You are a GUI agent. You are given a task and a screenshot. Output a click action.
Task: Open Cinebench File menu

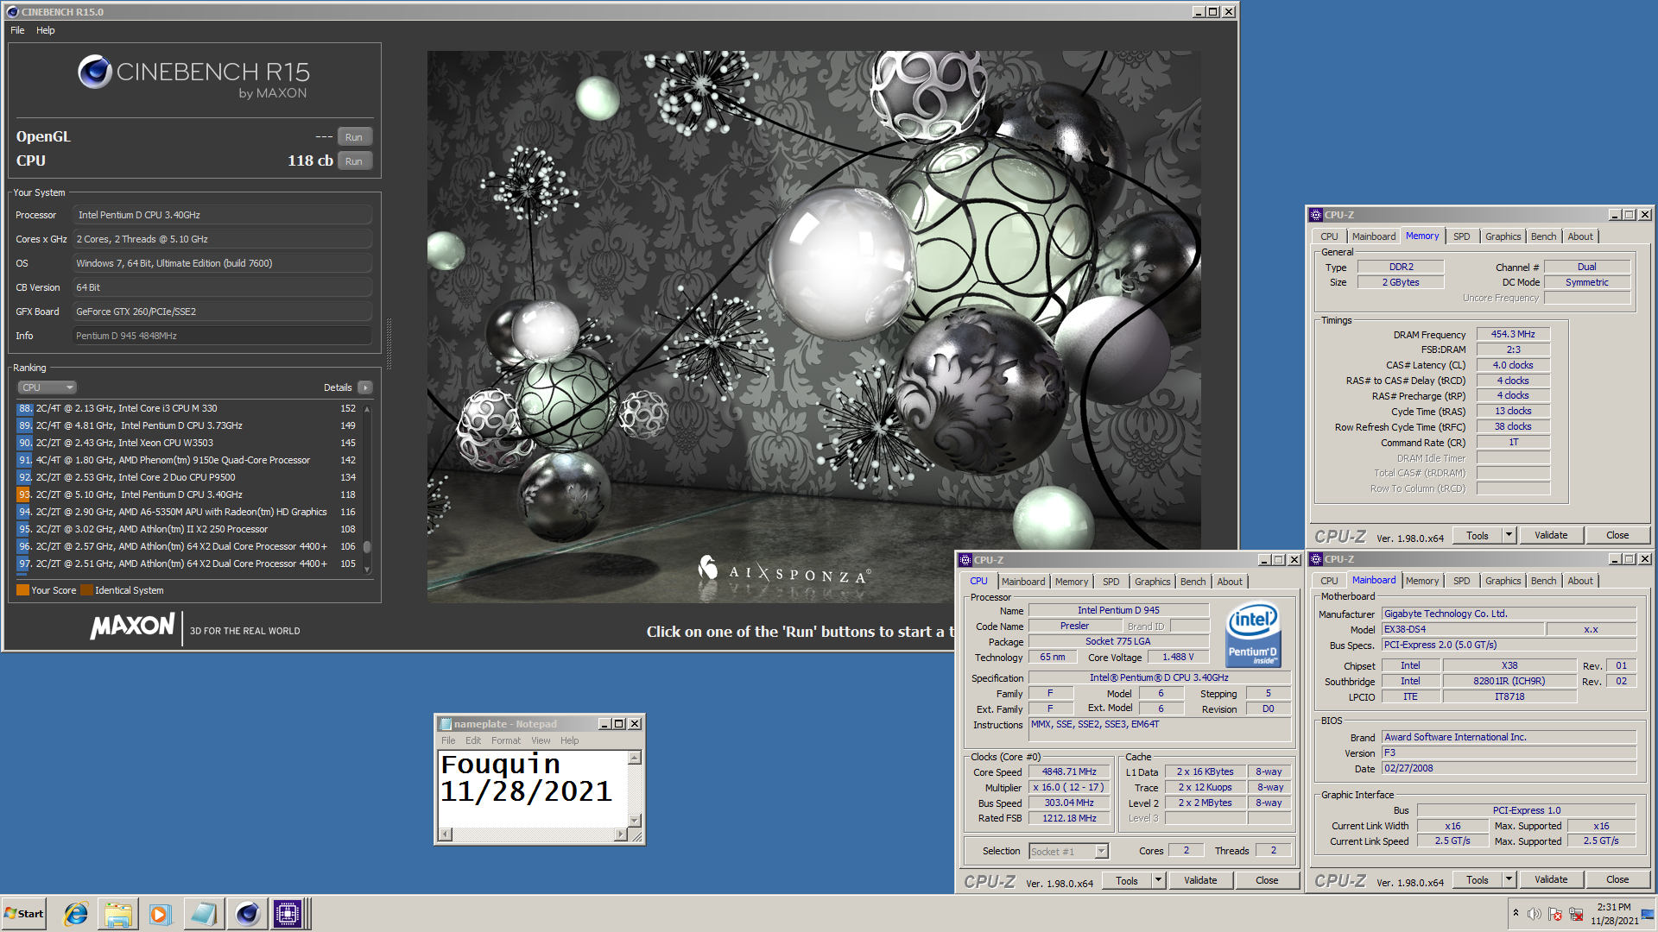tap(17, 30)
